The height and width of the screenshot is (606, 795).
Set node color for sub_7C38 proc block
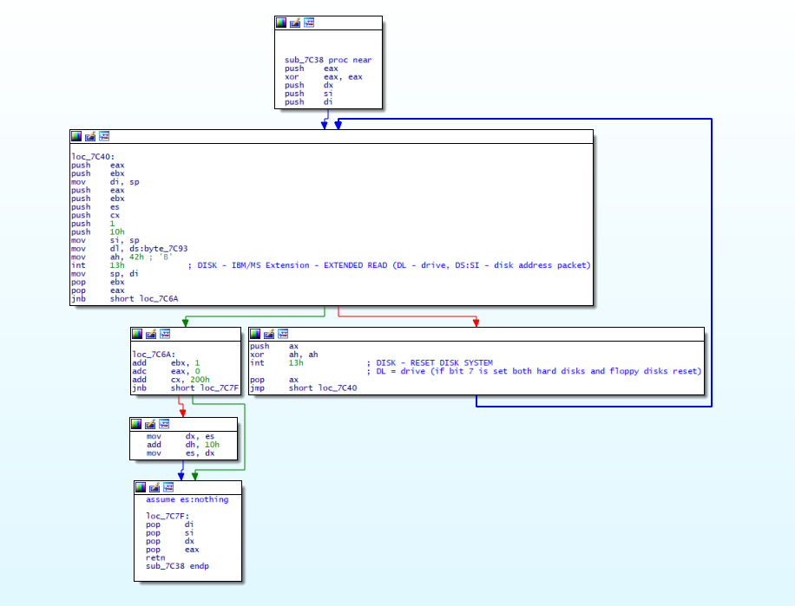[281, 23]
